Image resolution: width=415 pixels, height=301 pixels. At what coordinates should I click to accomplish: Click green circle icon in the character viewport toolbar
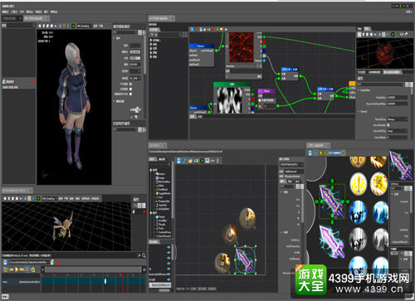click(73, 26)
